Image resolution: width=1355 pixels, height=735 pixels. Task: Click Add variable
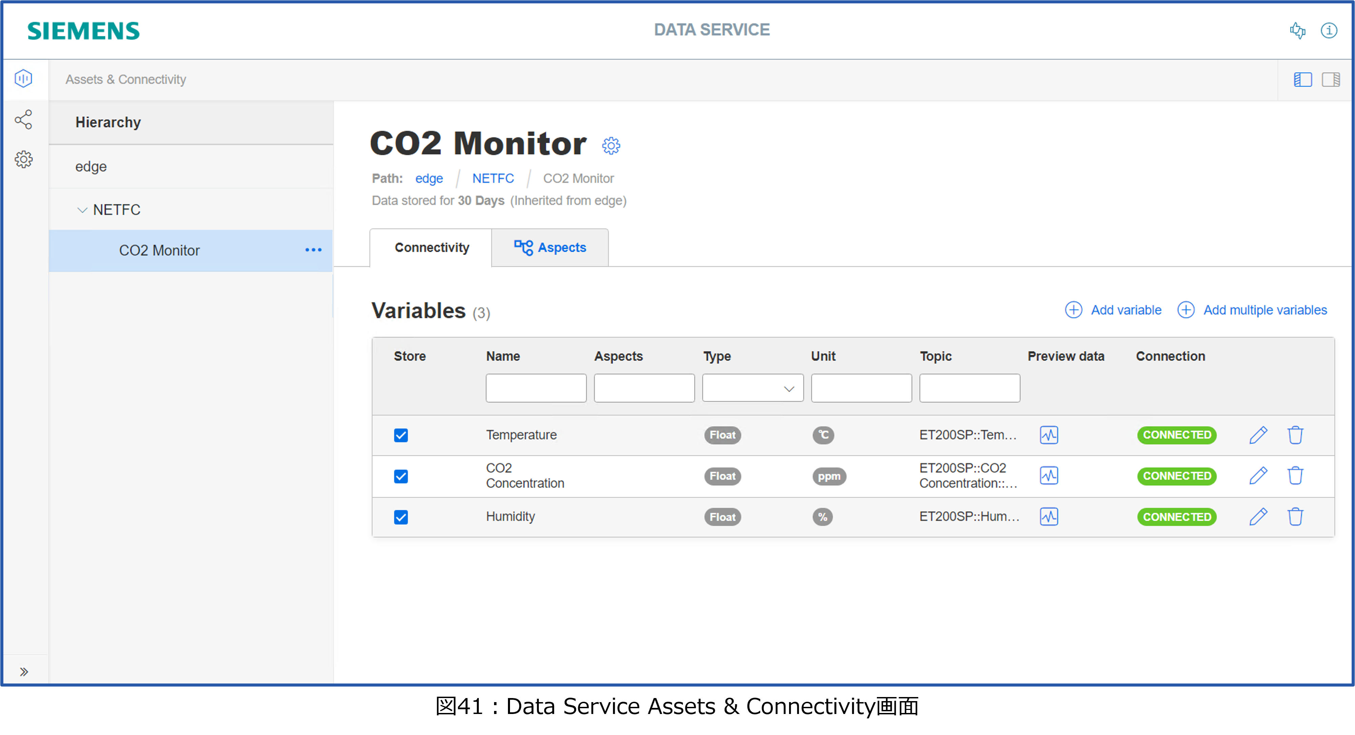[x=1113, y=310]
